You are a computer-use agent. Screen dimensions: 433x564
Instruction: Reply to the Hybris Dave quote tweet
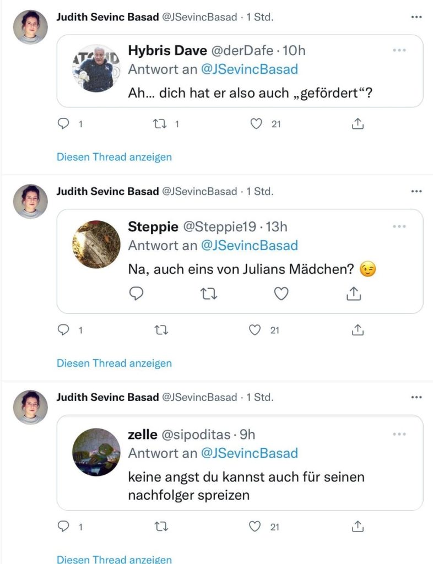64,124
